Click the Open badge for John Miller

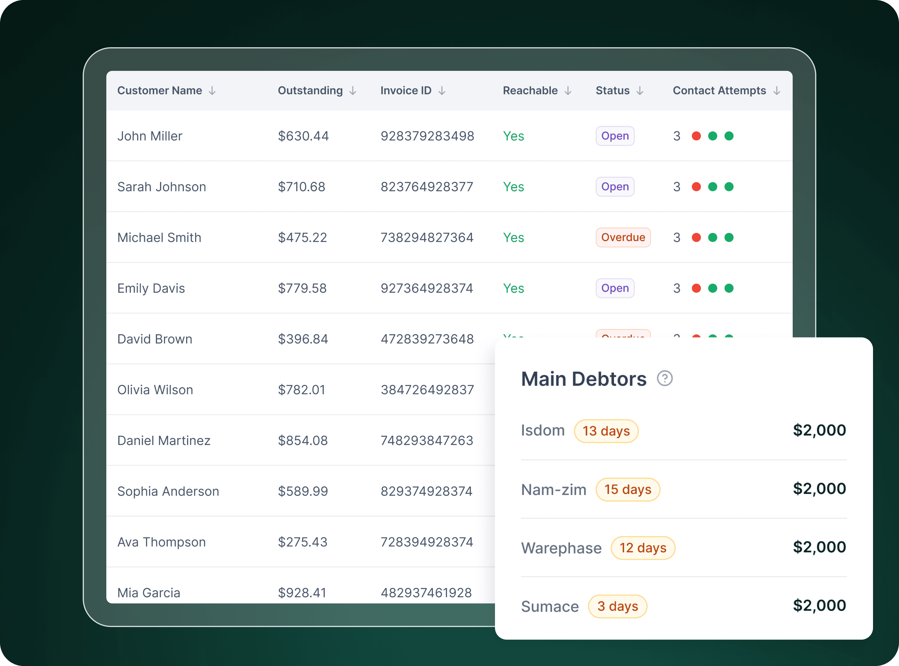615,136
